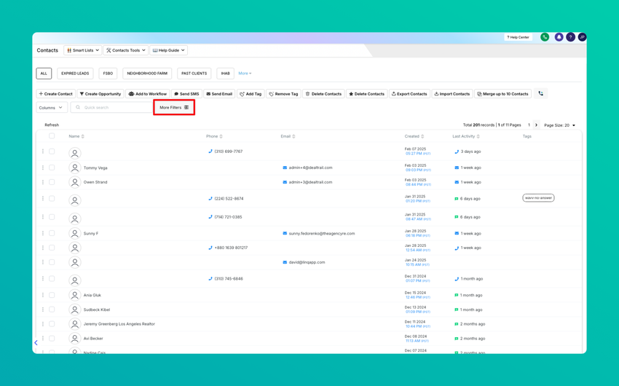Check the box beside Sunny F
619x386 pixels.
[x=52, y=233]
